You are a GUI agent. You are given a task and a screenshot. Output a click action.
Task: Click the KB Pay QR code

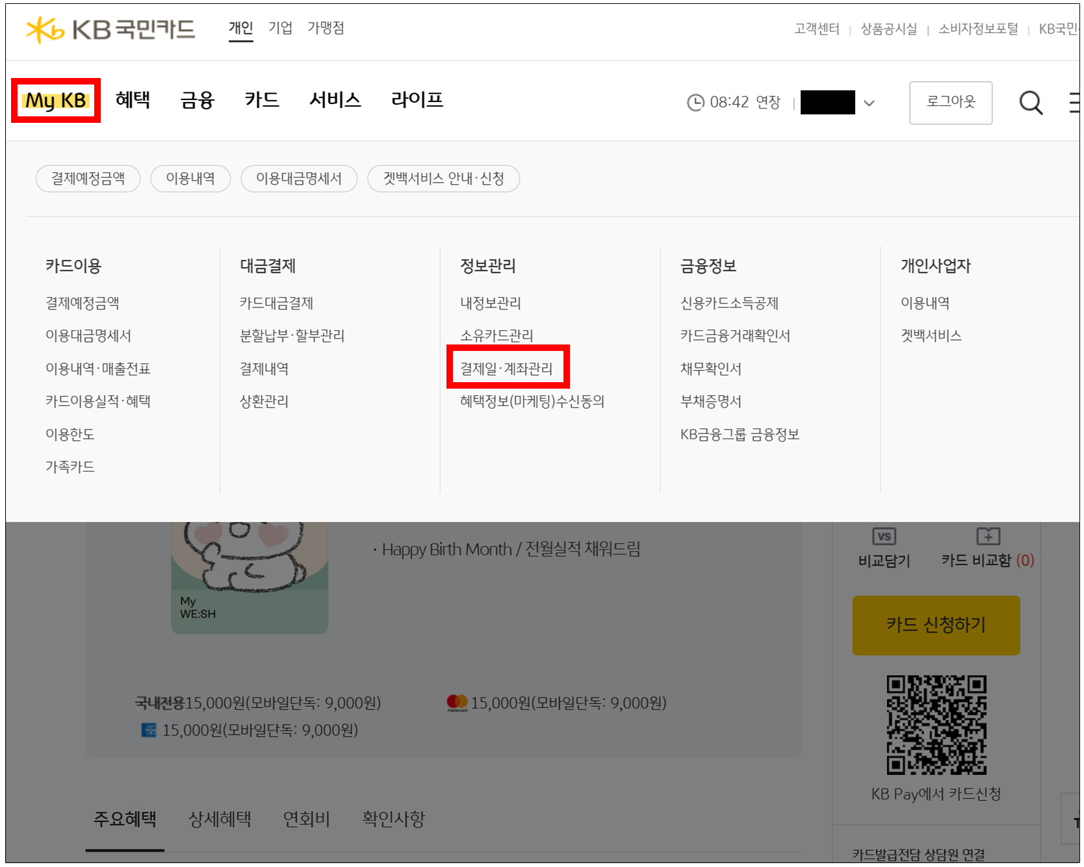tap(936, 725)
